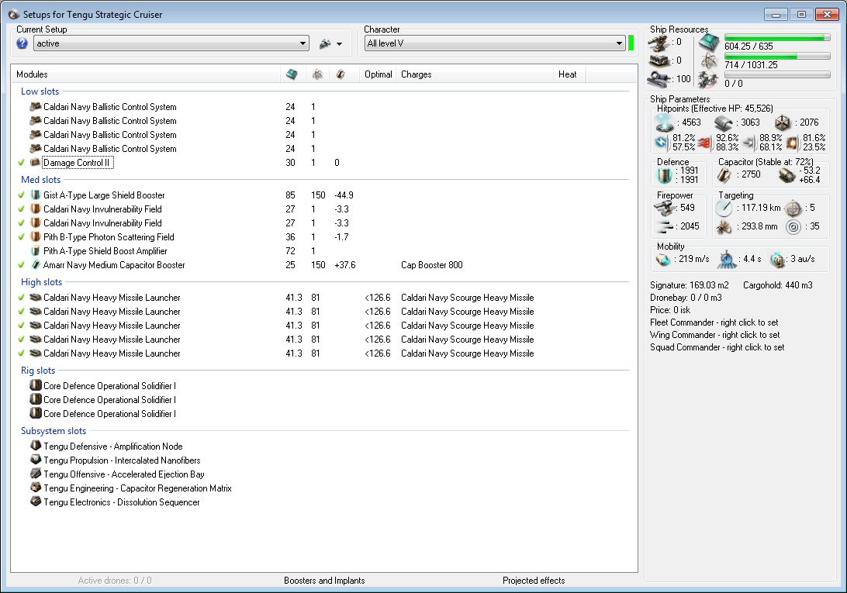Click Wing Commander right click to set
This screenshot has width=847, height=593.
714,335
